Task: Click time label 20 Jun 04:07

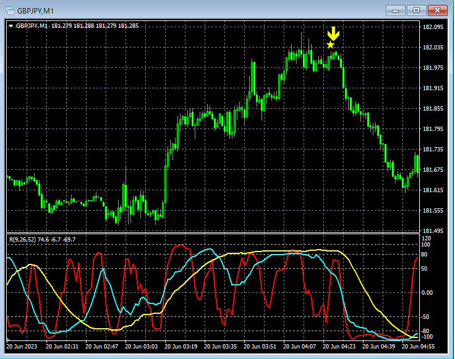Action: (x=299, y=347)
